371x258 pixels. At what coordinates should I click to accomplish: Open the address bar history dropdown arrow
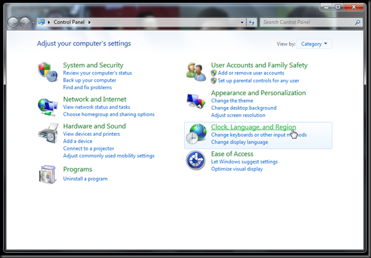pos(242,23)
